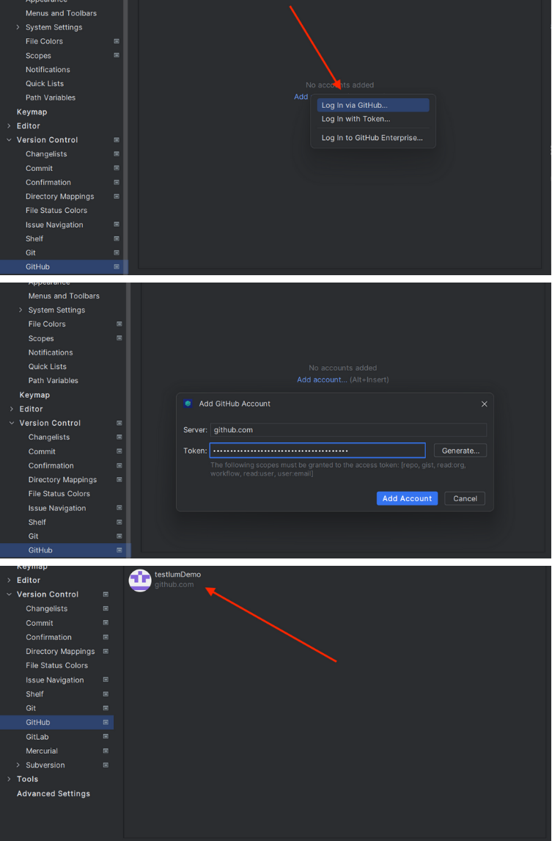Click project icon beside Mercurial
Screen dimensions: 552x841
coord(106,751)
